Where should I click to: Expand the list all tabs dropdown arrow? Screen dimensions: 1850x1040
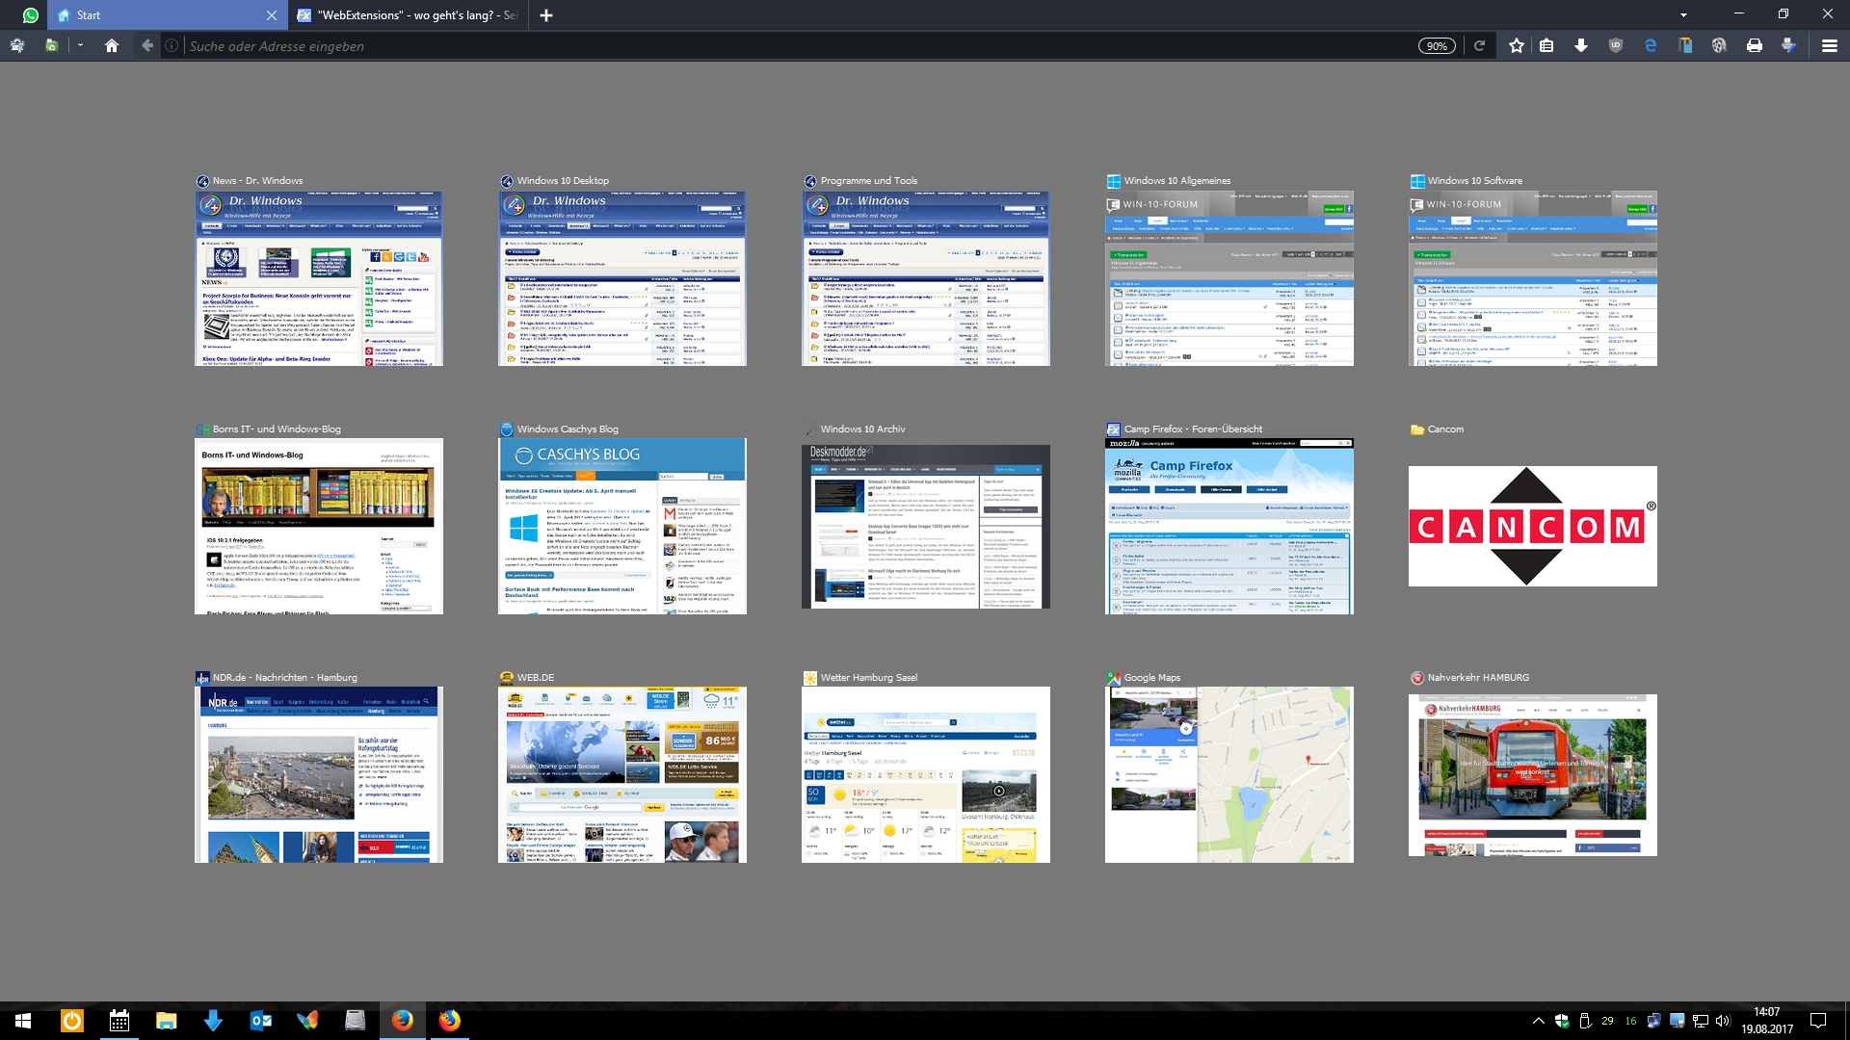[x=1683, y=15]
